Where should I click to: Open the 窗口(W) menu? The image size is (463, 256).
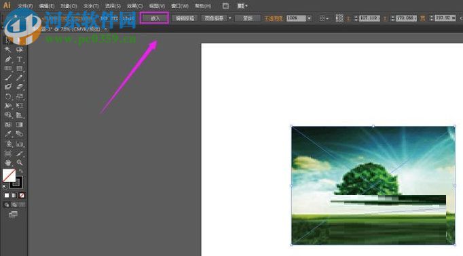[x=180, y=6]
